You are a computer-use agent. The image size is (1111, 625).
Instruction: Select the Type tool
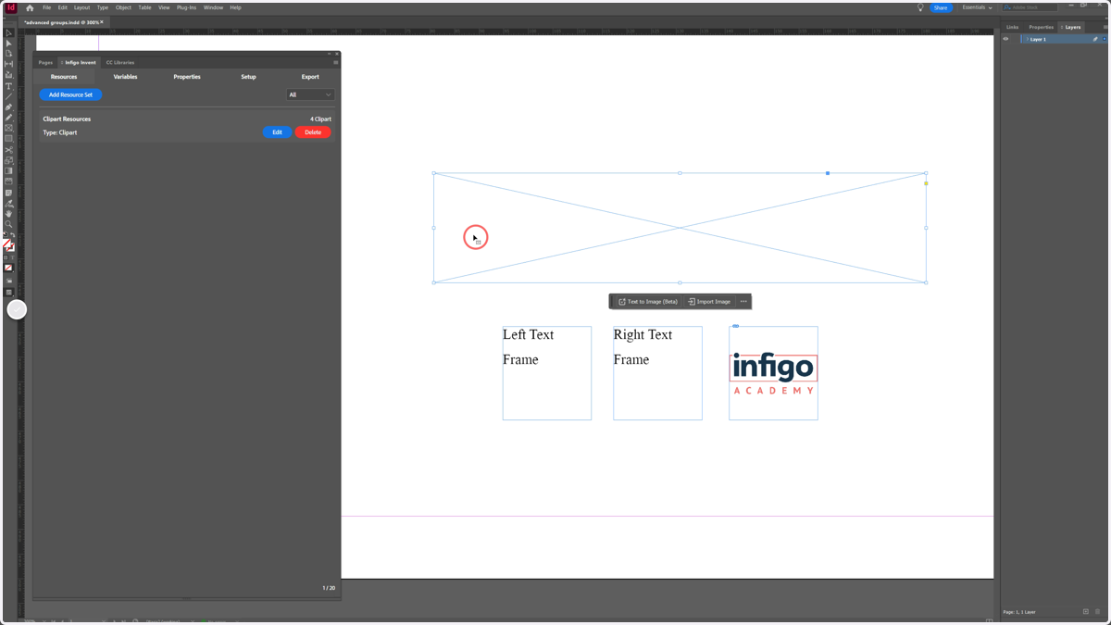pyautogui.click(x=8, y=86)
